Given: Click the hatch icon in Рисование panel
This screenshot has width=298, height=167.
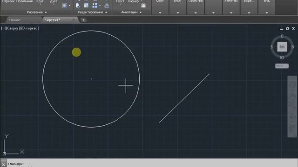Looking at the screenshot, I should (64, 6).
